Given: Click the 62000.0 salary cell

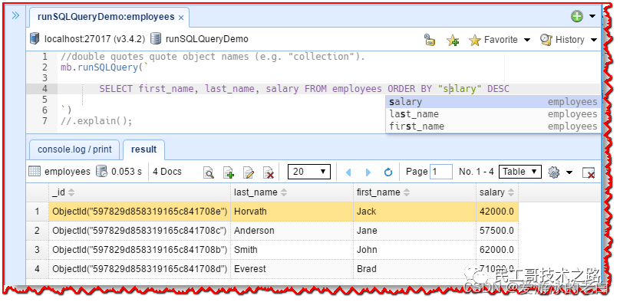Looking at the screenshot, I should [x=497, y=250].
